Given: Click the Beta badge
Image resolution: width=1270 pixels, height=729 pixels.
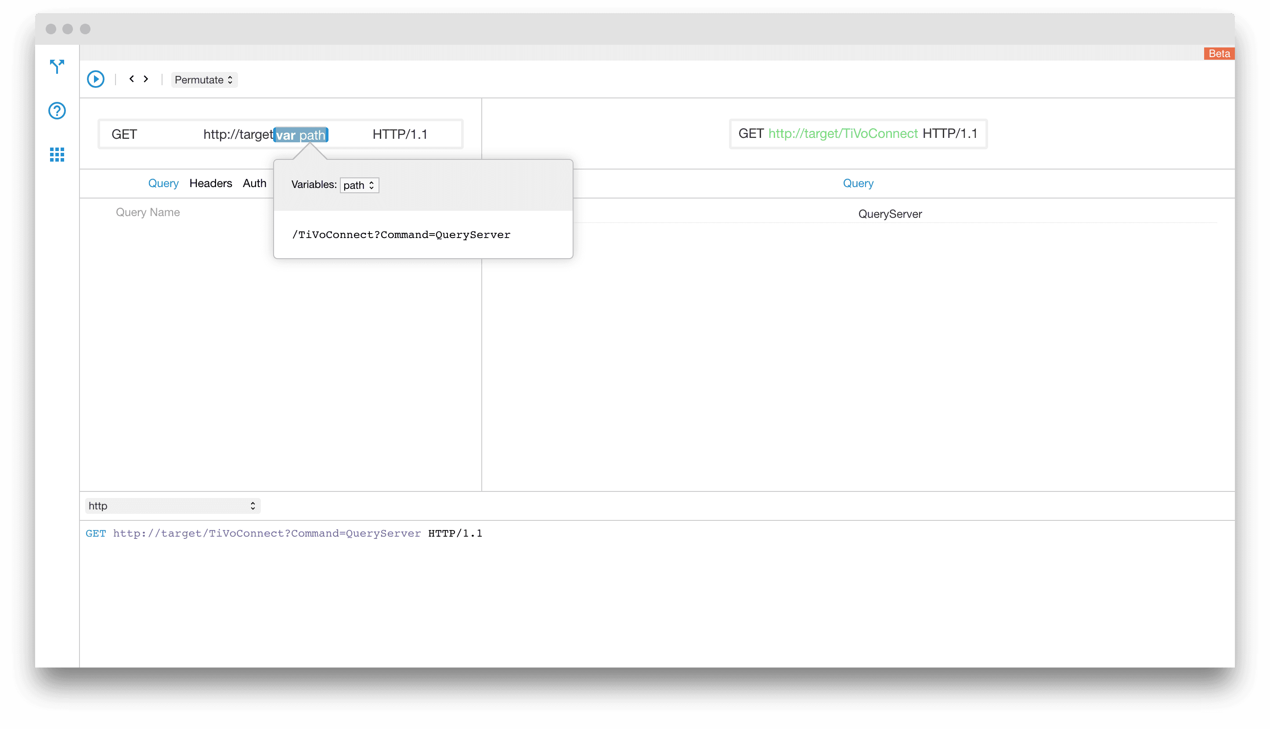Looking at the screenshot, I should pos(1219,54).
